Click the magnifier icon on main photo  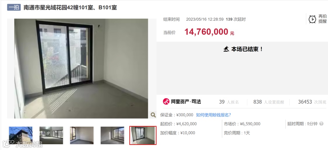point(153,115)
